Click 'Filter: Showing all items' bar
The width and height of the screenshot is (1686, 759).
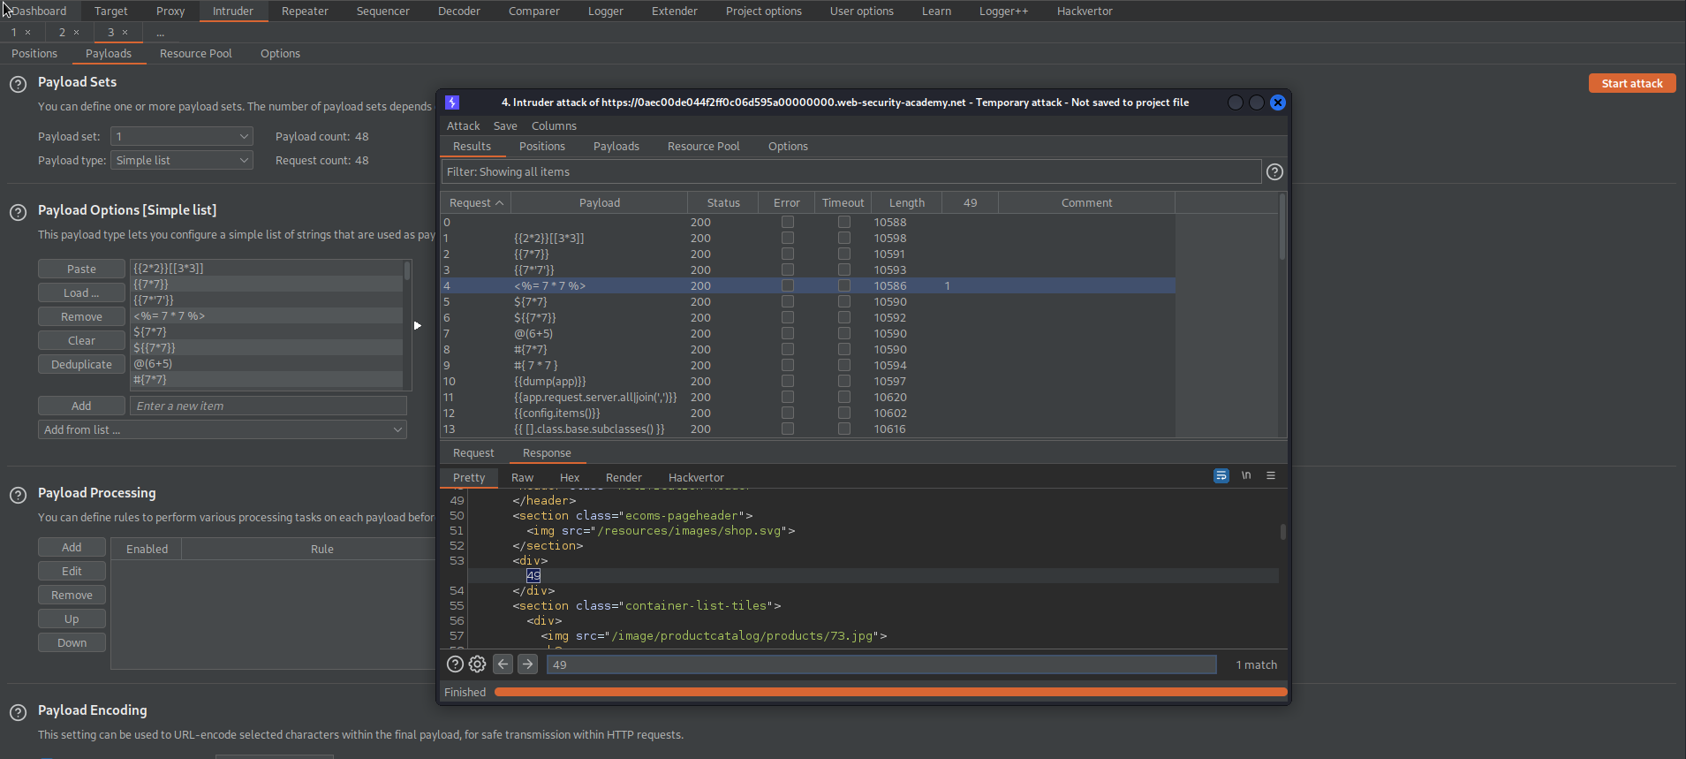(851, 172)
